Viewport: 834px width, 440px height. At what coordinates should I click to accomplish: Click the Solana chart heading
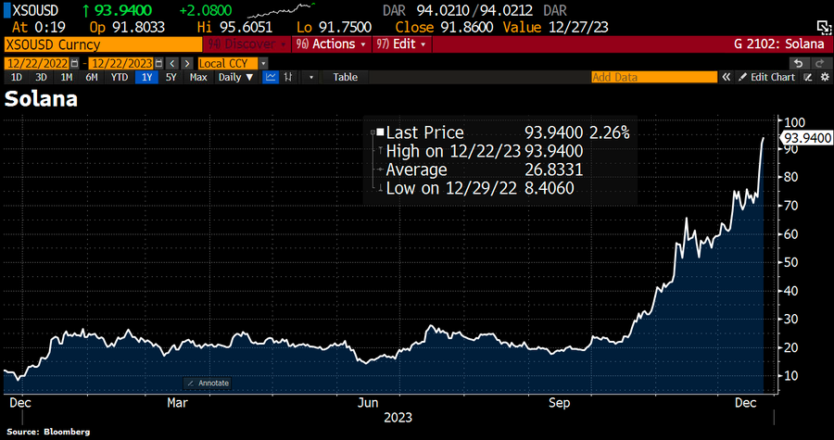(x=41, y=100)
